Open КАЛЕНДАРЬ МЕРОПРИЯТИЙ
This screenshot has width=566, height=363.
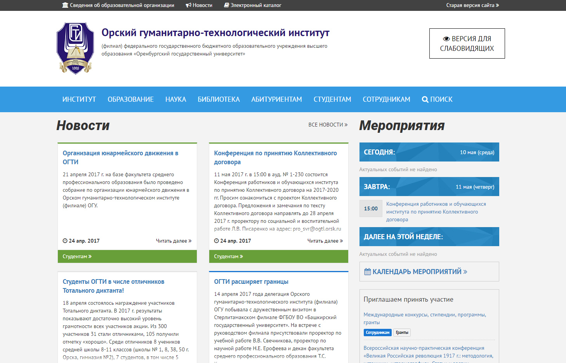pyautogui.click(x=429, y=271)
